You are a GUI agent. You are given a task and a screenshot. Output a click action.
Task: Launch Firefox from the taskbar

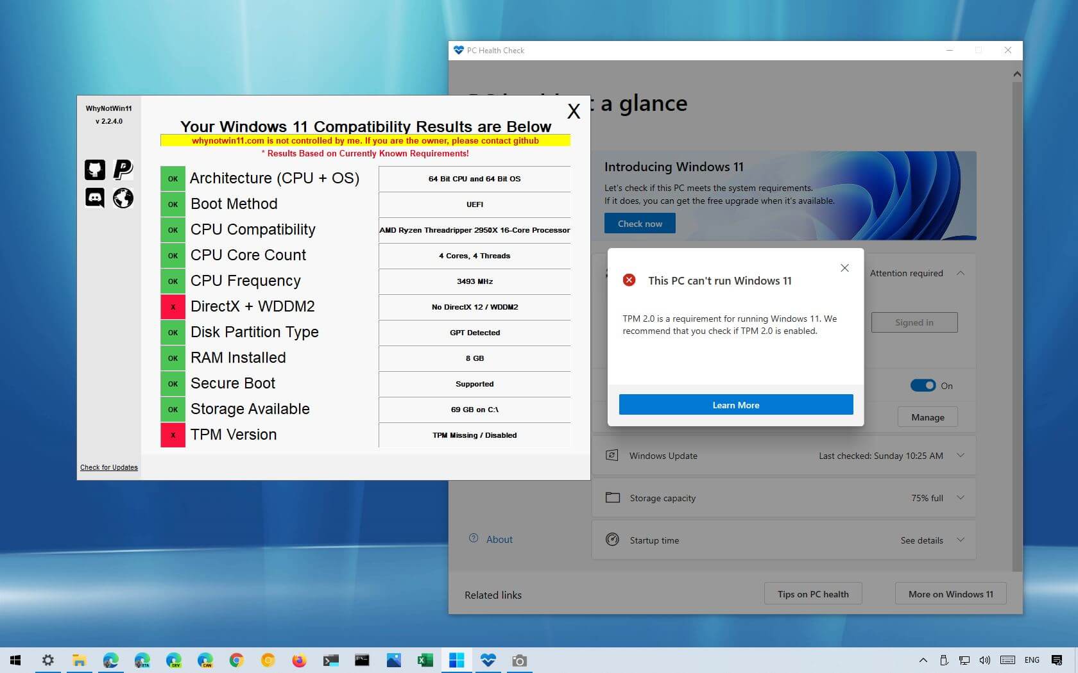[299, 660]
